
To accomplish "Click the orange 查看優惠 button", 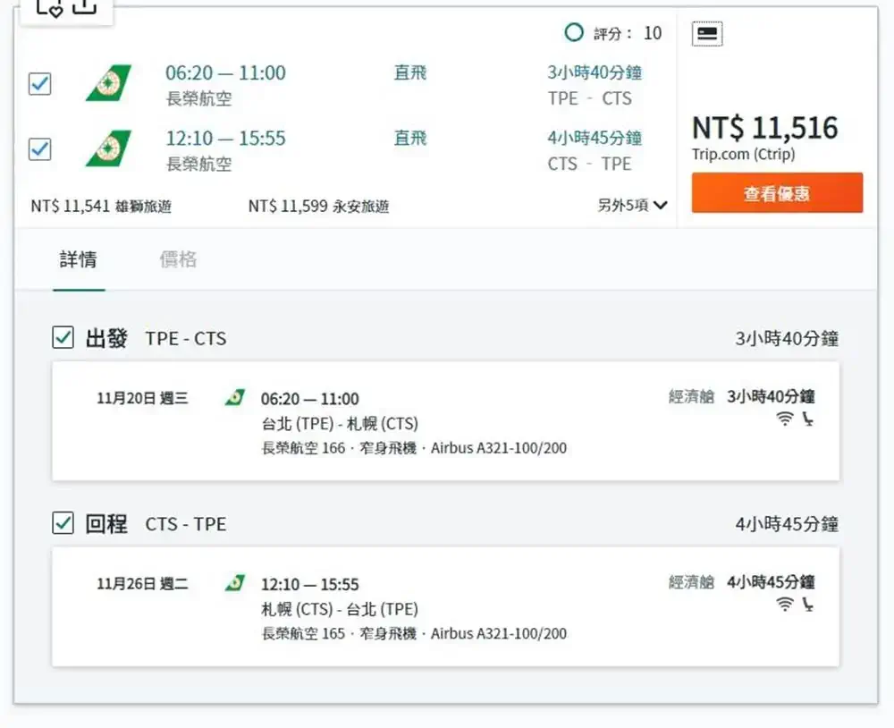I will 777,193.
